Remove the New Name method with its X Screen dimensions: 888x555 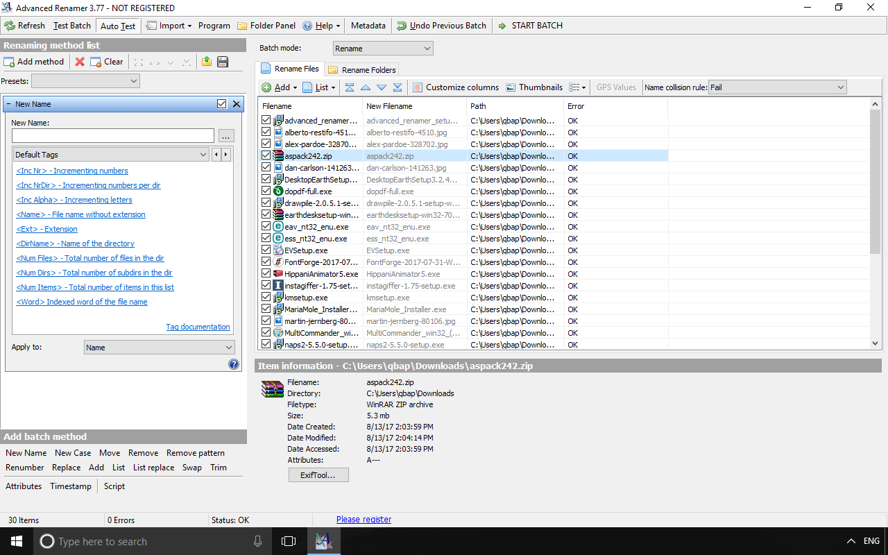(x=237, y=104)
